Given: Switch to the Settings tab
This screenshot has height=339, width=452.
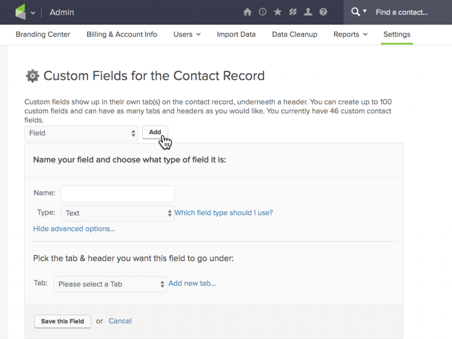Looking at the screenshot, I should (x=396, y=34).
